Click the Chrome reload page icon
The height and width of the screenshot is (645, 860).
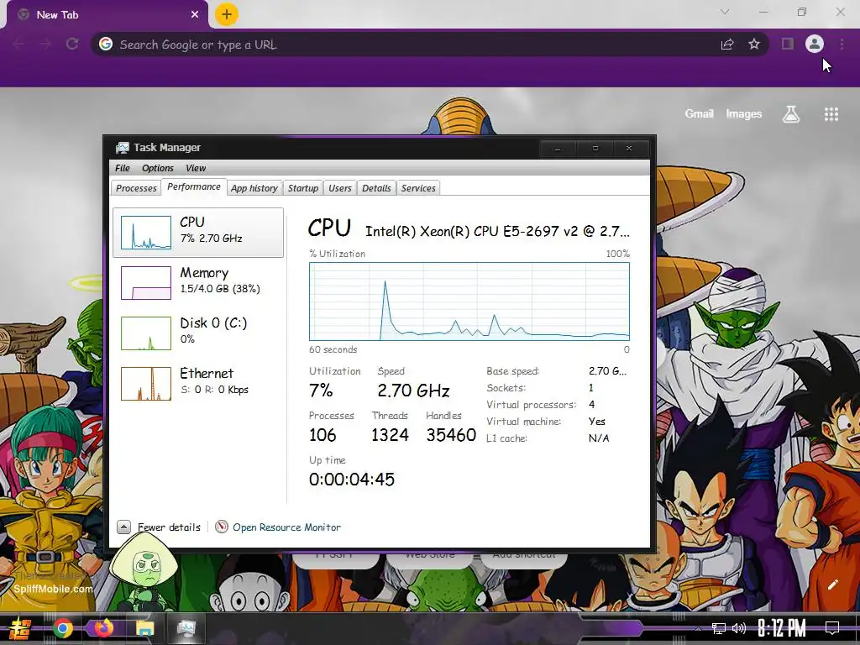coord(72,44)
